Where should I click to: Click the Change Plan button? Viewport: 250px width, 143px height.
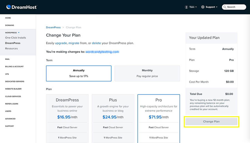tap(211, 121)
